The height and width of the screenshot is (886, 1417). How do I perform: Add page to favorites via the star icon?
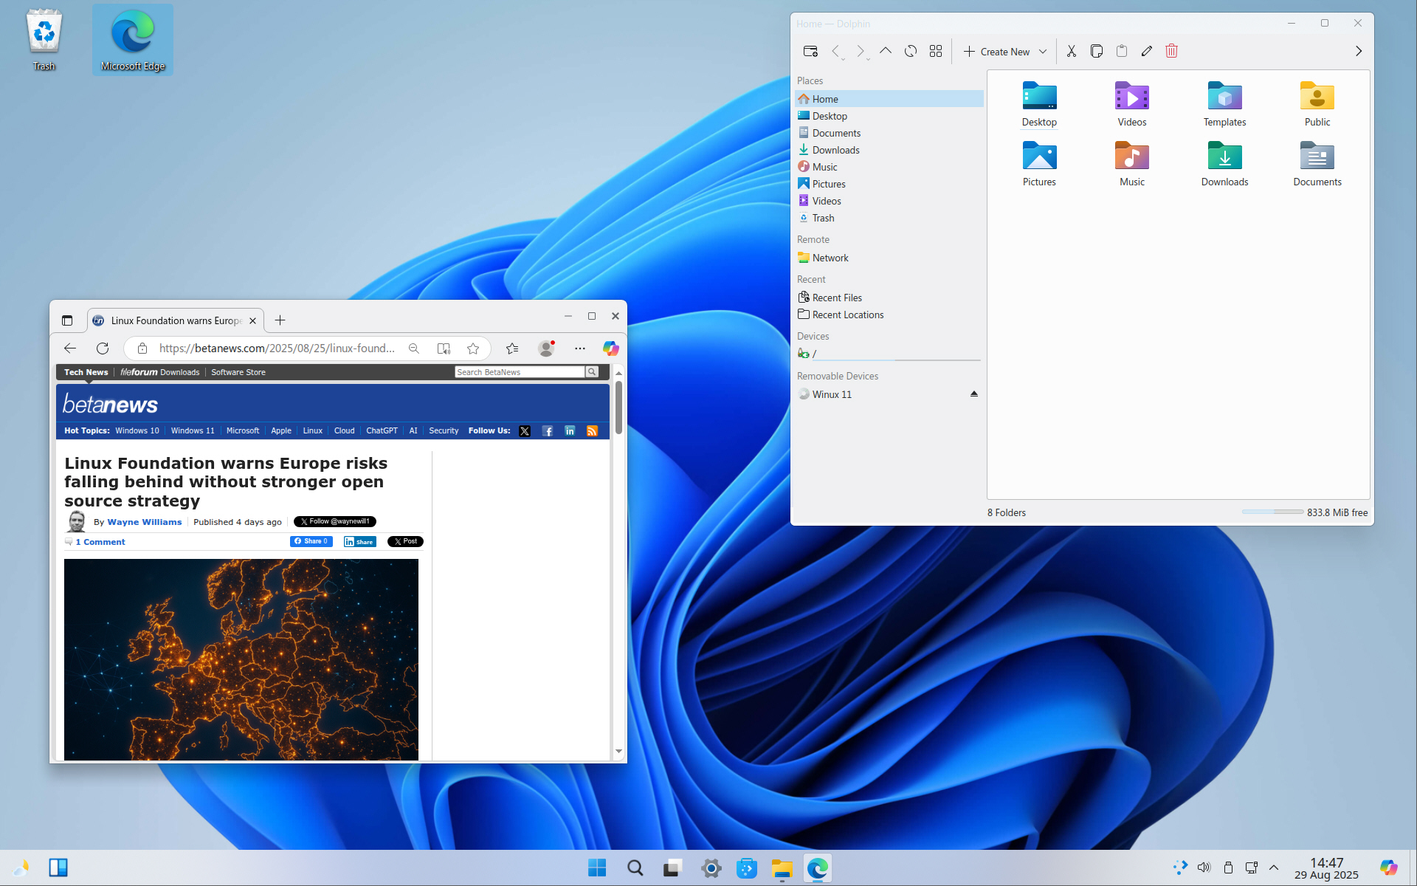click(x=473, y=348)
